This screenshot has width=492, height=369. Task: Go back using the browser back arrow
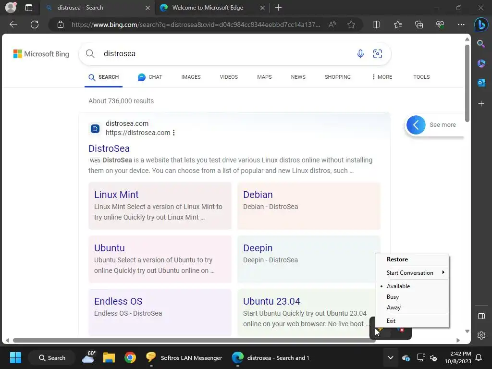point(13,25)
